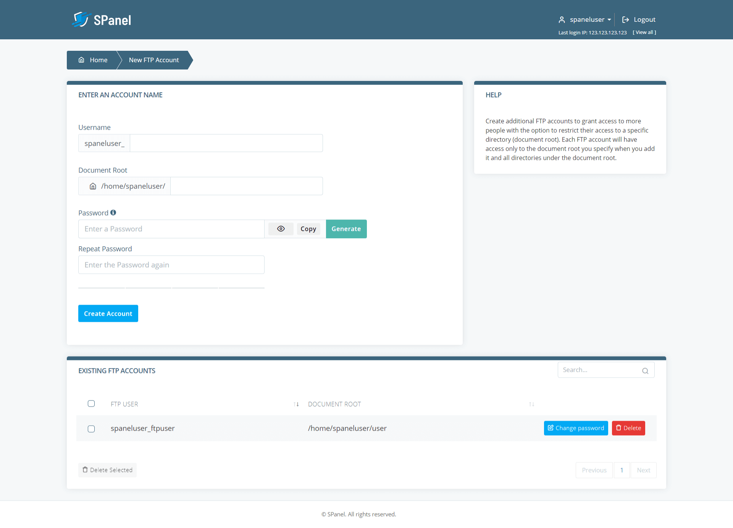Click the search magnifier icon

coord(645,371)
